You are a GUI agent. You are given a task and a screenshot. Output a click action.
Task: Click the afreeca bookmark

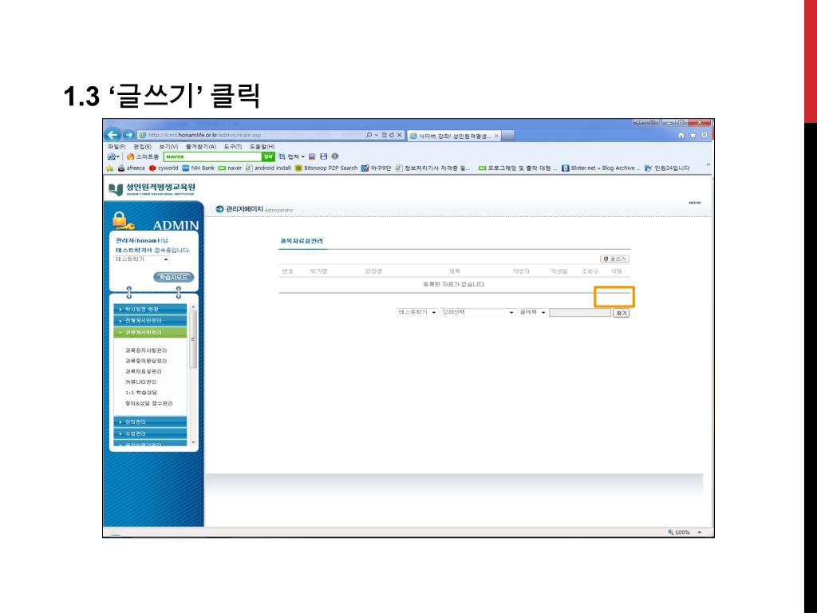pyautogui.click(x=132, y=168)
